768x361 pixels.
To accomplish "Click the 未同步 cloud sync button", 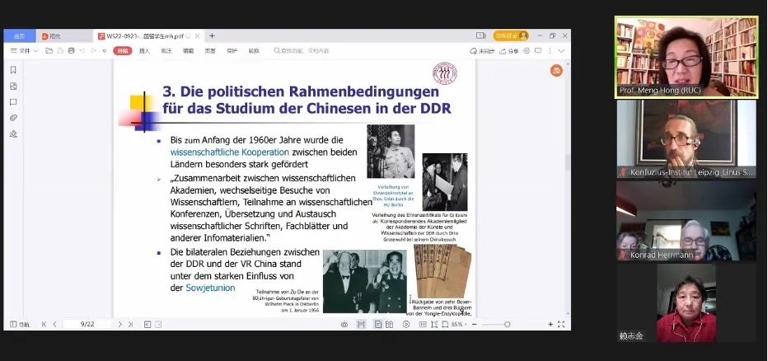I will pos(482,50).
